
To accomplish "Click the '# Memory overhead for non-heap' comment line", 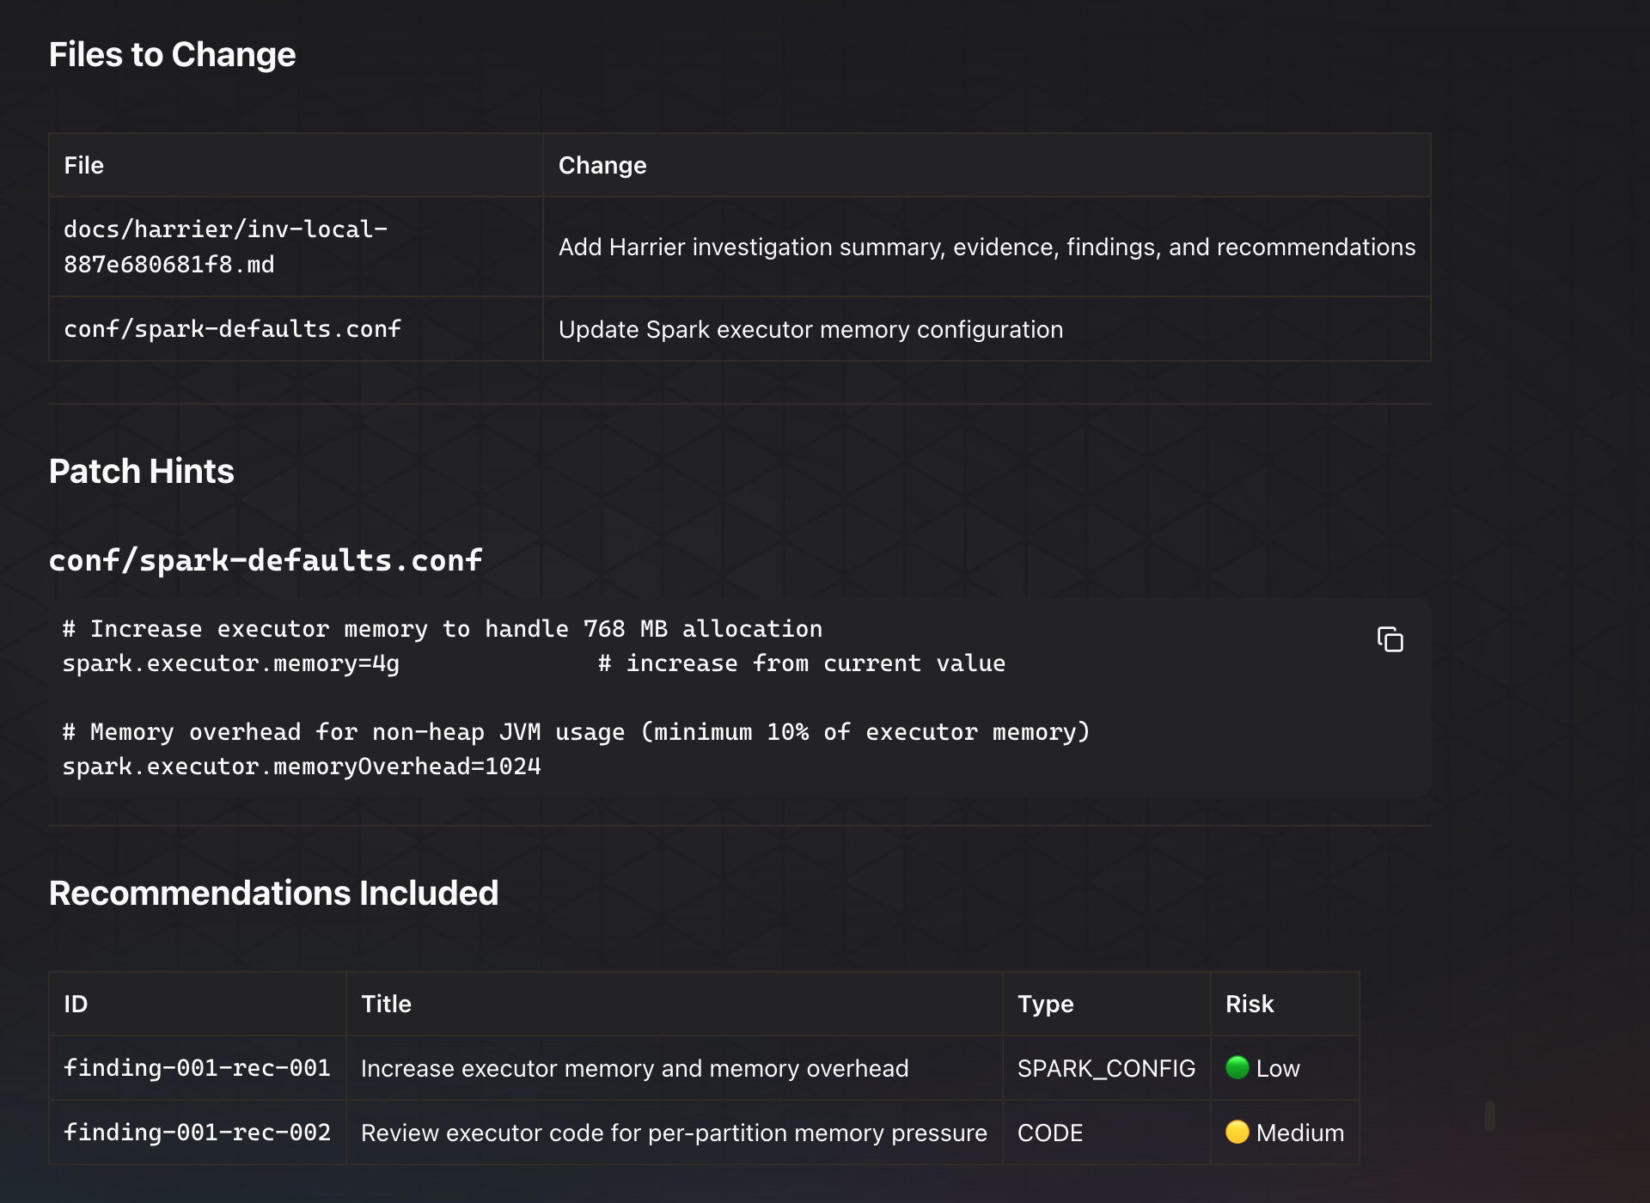I will [576, 732].
